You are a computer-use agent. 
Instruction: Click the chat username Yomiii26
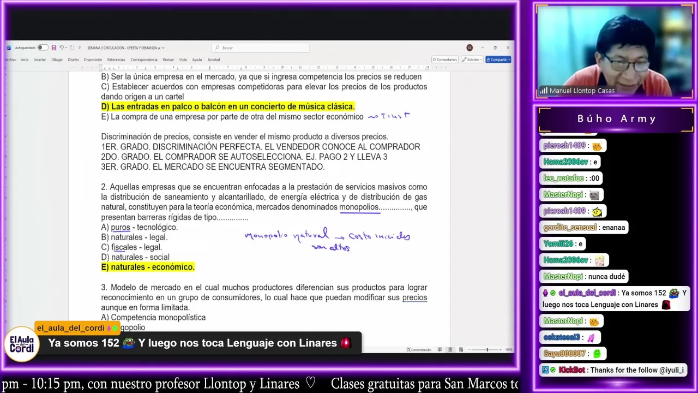coord(558,244)
